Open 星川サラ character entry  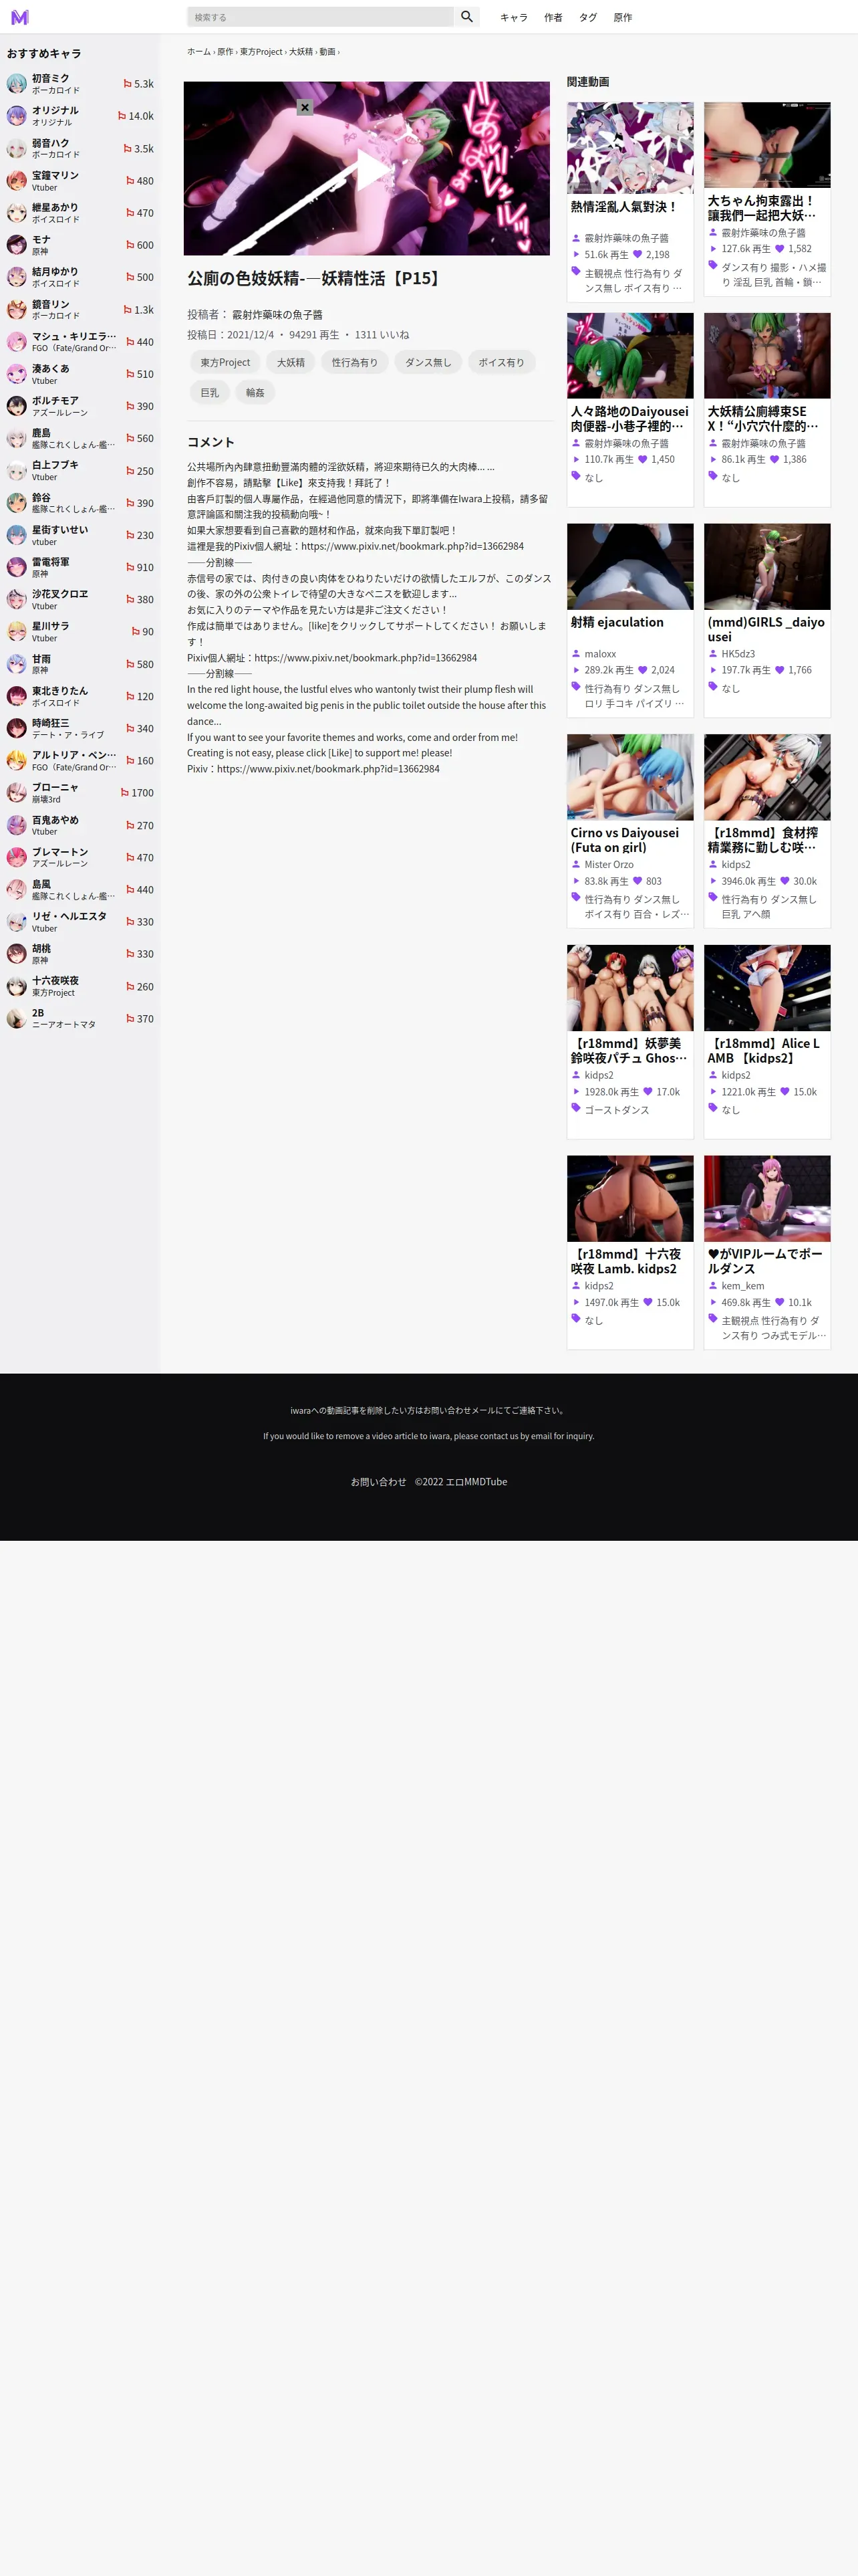[80, 632]
